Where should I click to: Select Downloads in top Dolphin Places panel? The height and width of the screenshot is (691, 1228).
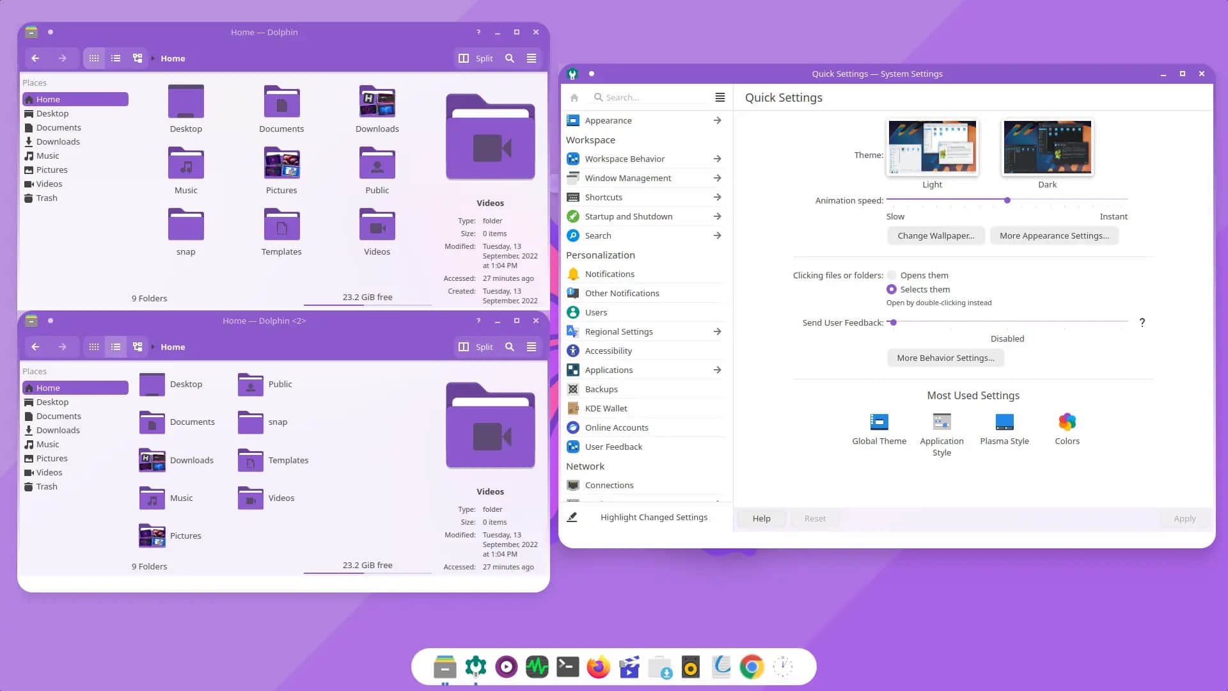tap(58, 141)
